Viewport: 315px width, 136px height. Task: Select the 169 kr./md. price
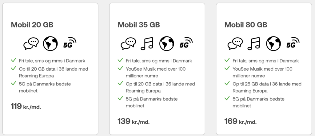(241, 121)
